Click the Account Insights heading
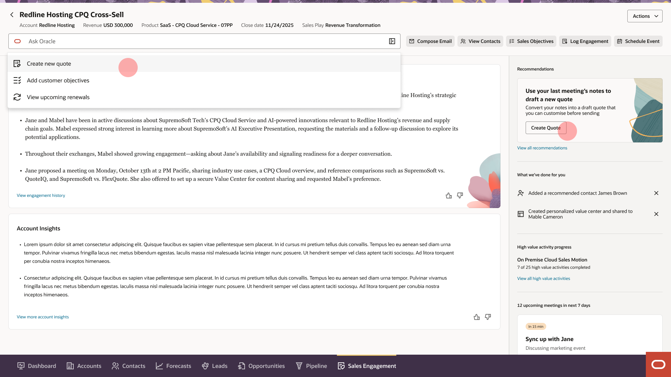The image size is (671, 377). pyautogui.click(x=38, y=228)
